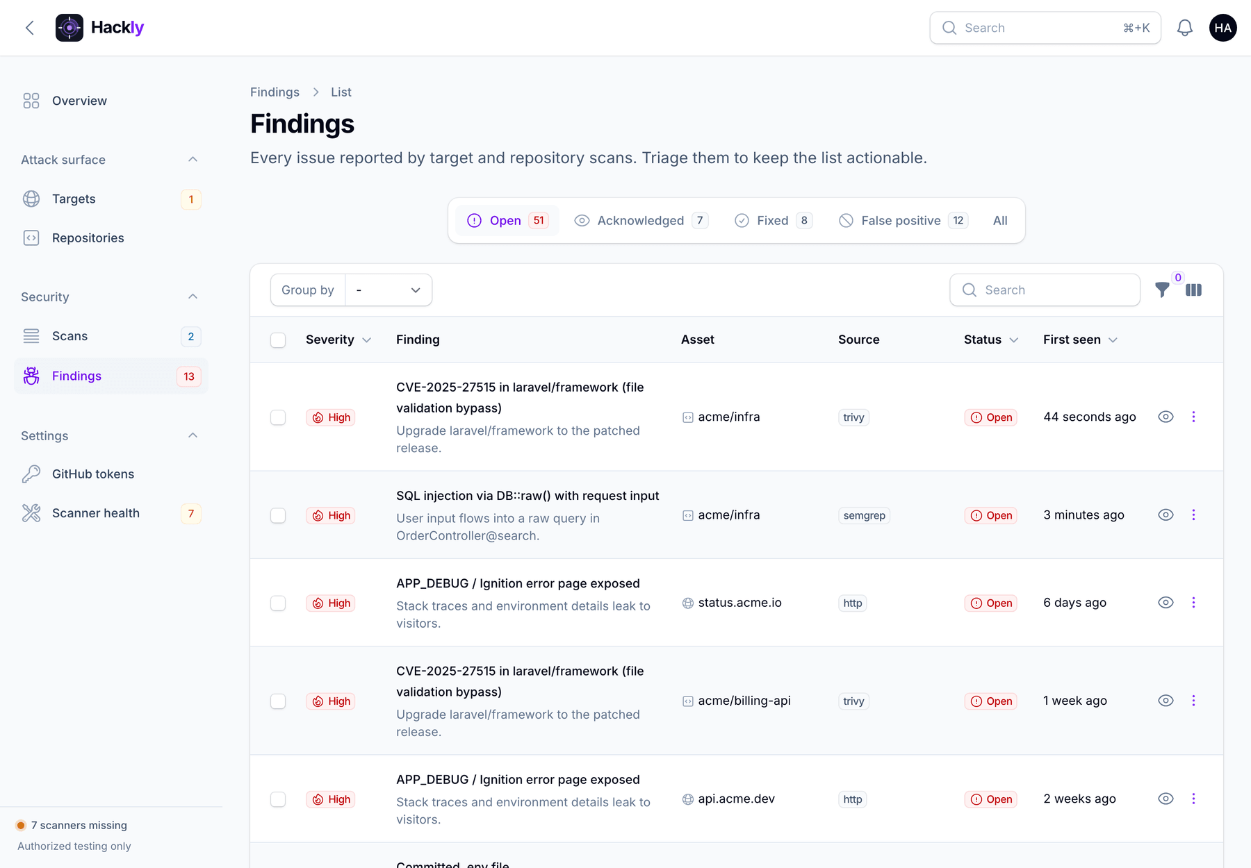Open the SQL injection via DB::raw() finding
This screenshot has height=868, width=1251.
(528, 496)
